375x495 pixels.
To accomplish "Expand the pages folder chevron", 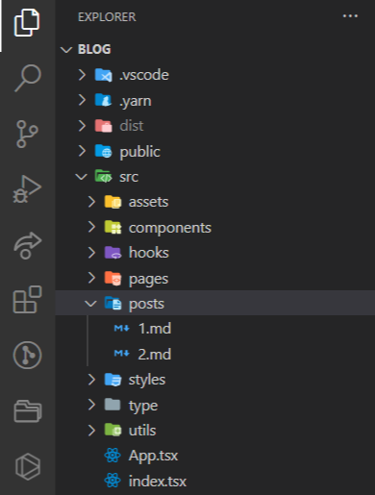I will point(91,278).
